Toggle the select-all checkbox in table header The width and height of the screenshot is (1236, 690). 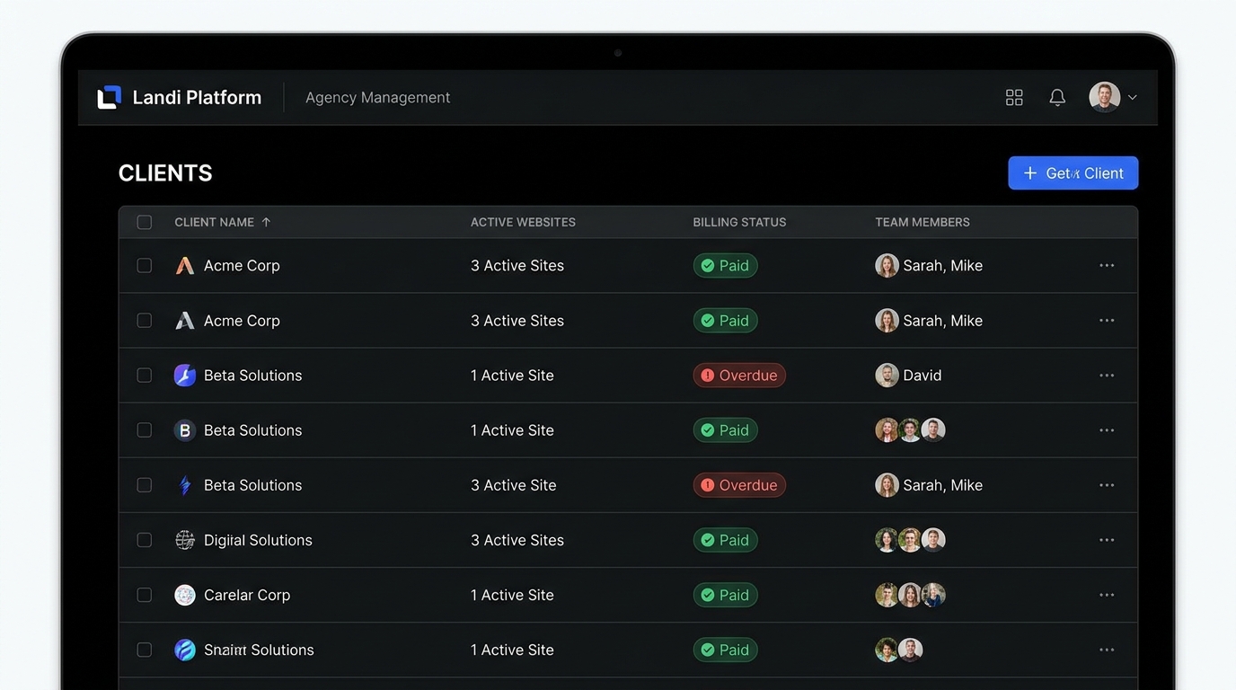coord(145,222)
